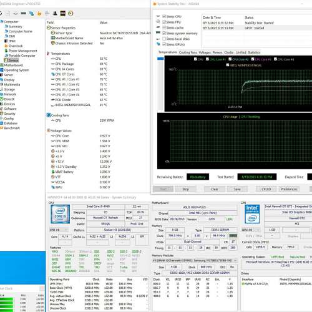Open the disk benchmark toolbar icon

(16, 14)
